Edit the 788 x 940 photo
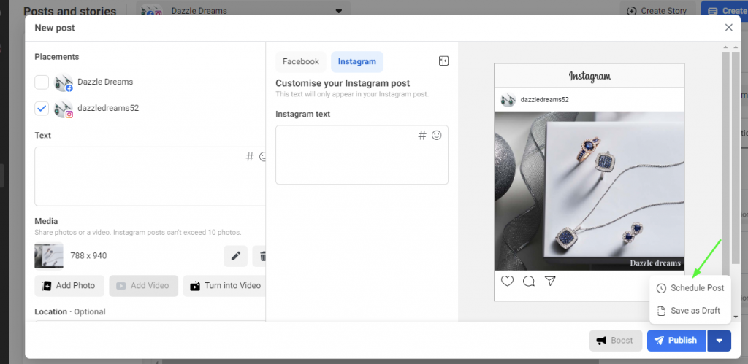The width and height of the screenshot is (748, 364). (x=236, y=256)
